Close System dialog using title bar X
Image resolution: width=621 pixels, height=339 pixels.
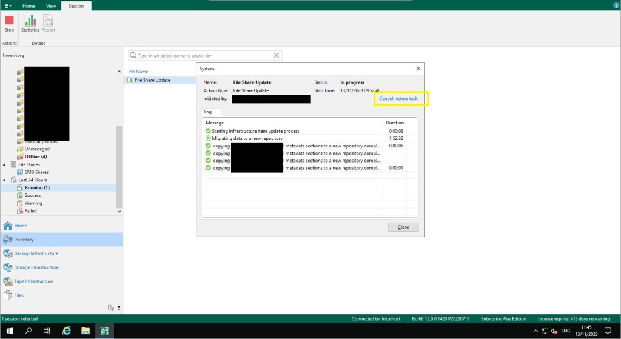tap(418, 69)
